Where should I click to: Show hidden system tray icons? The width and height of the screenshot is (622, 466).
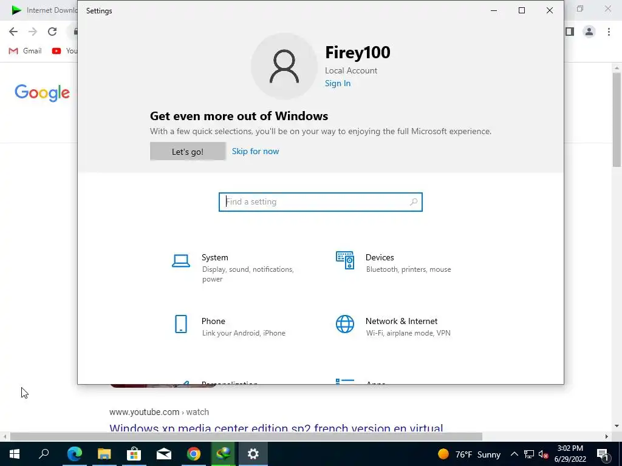click(x=514, y=454)
